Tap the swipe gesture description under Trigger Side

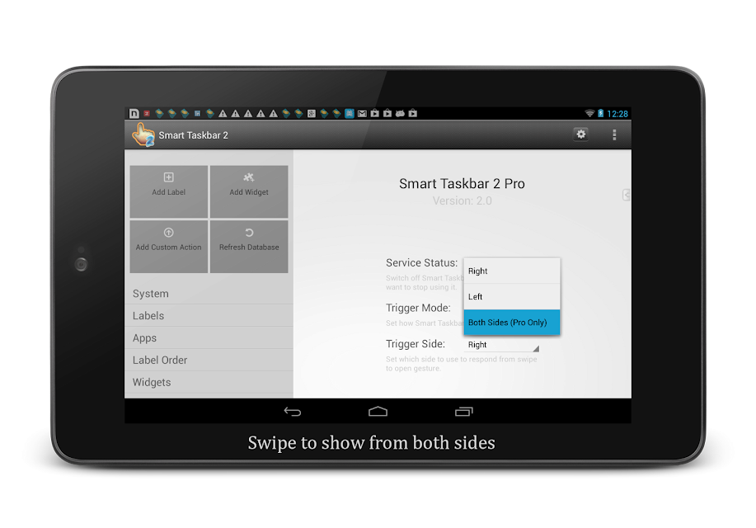461,364
